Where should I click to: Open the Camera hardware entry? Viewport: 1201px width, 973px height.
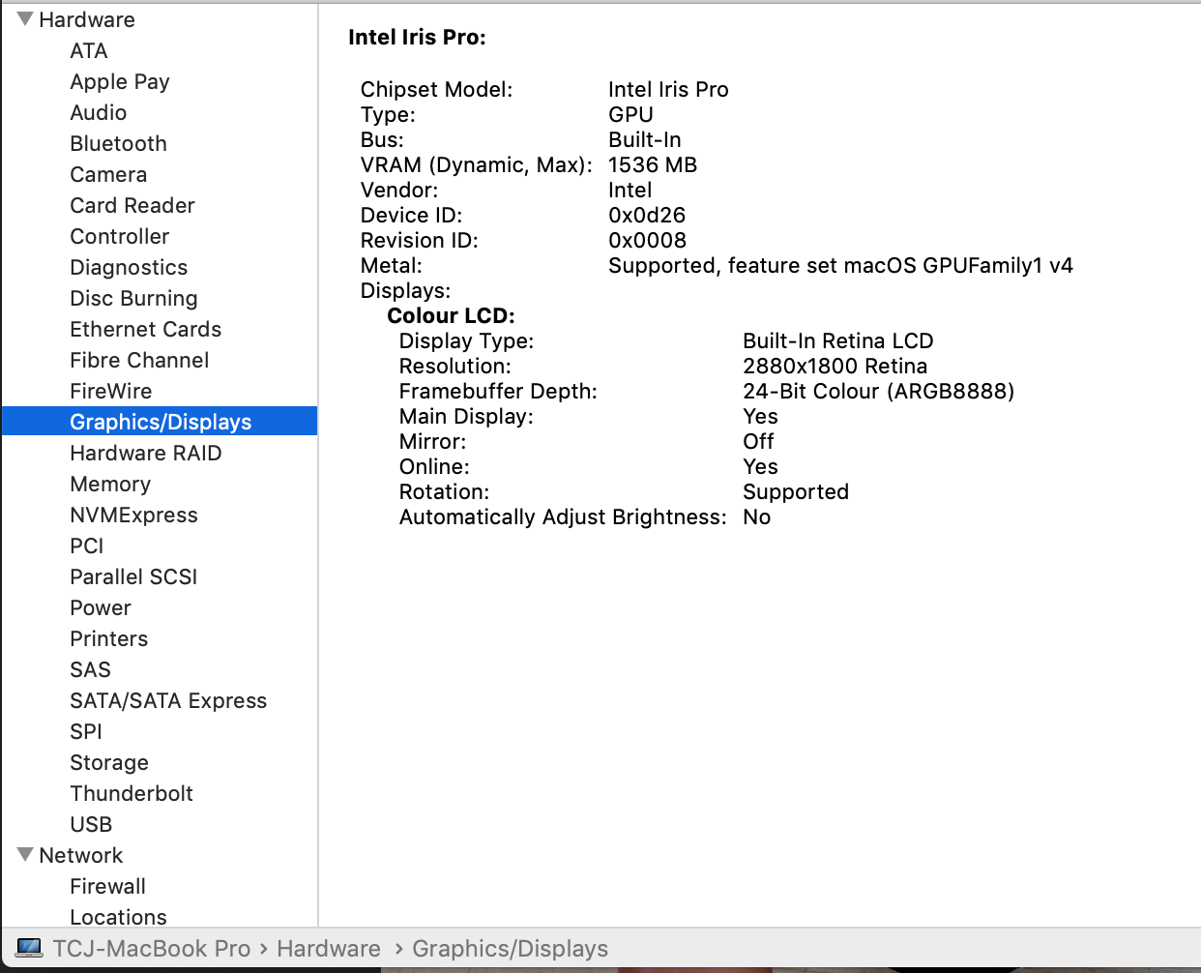[x=108, y=174]
